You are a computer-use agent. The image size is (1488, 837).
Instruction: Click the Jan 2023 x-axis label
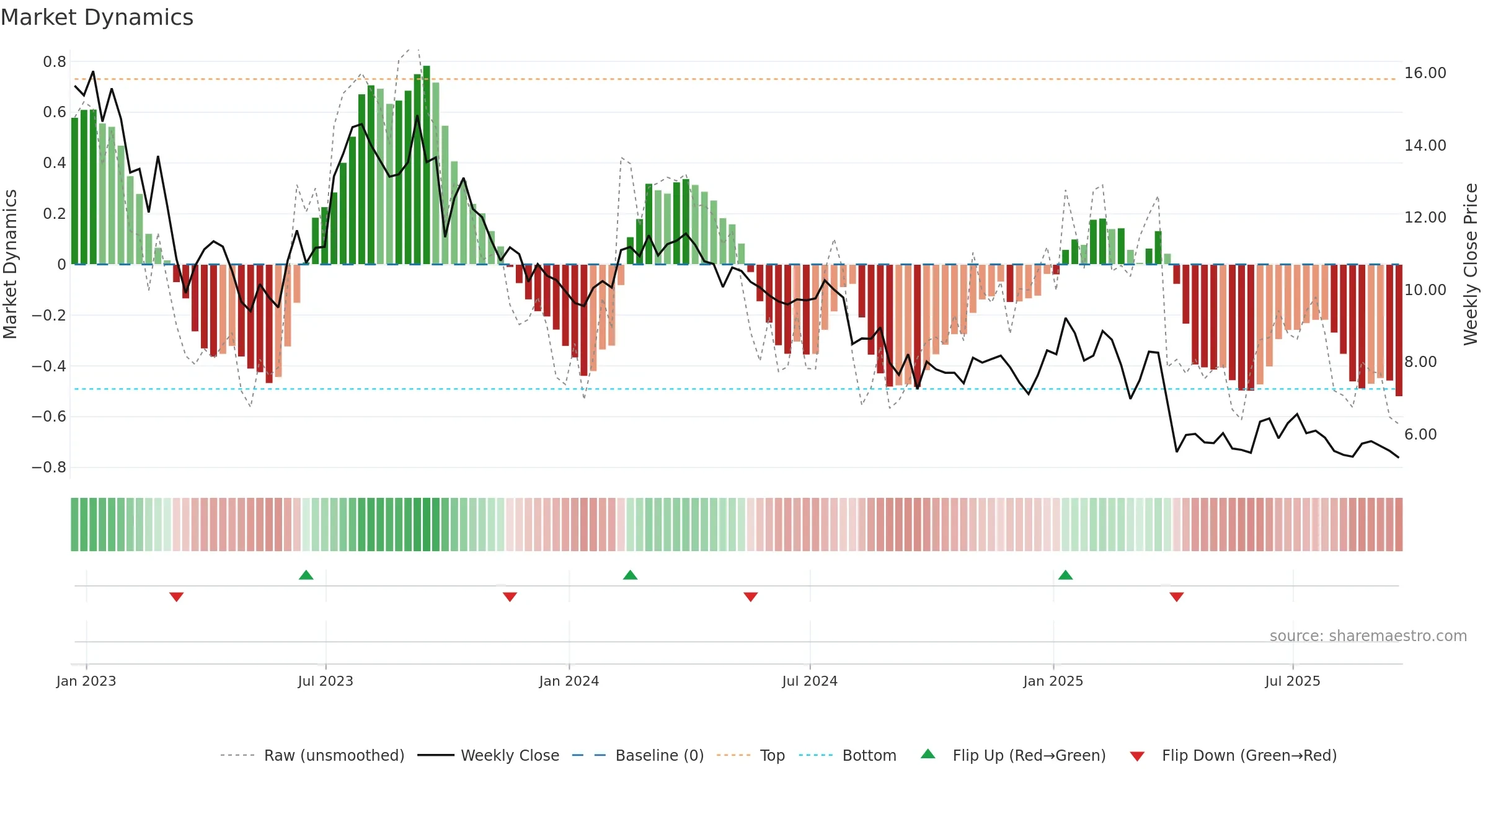86,681
